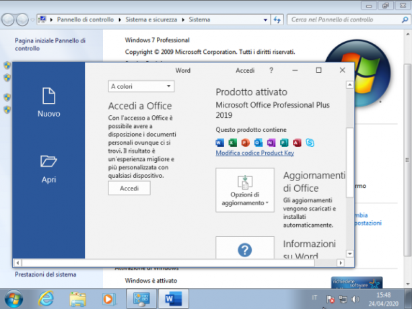412x309 pixels.
Task: Click the volume icon in system tray
Action: 355,299
